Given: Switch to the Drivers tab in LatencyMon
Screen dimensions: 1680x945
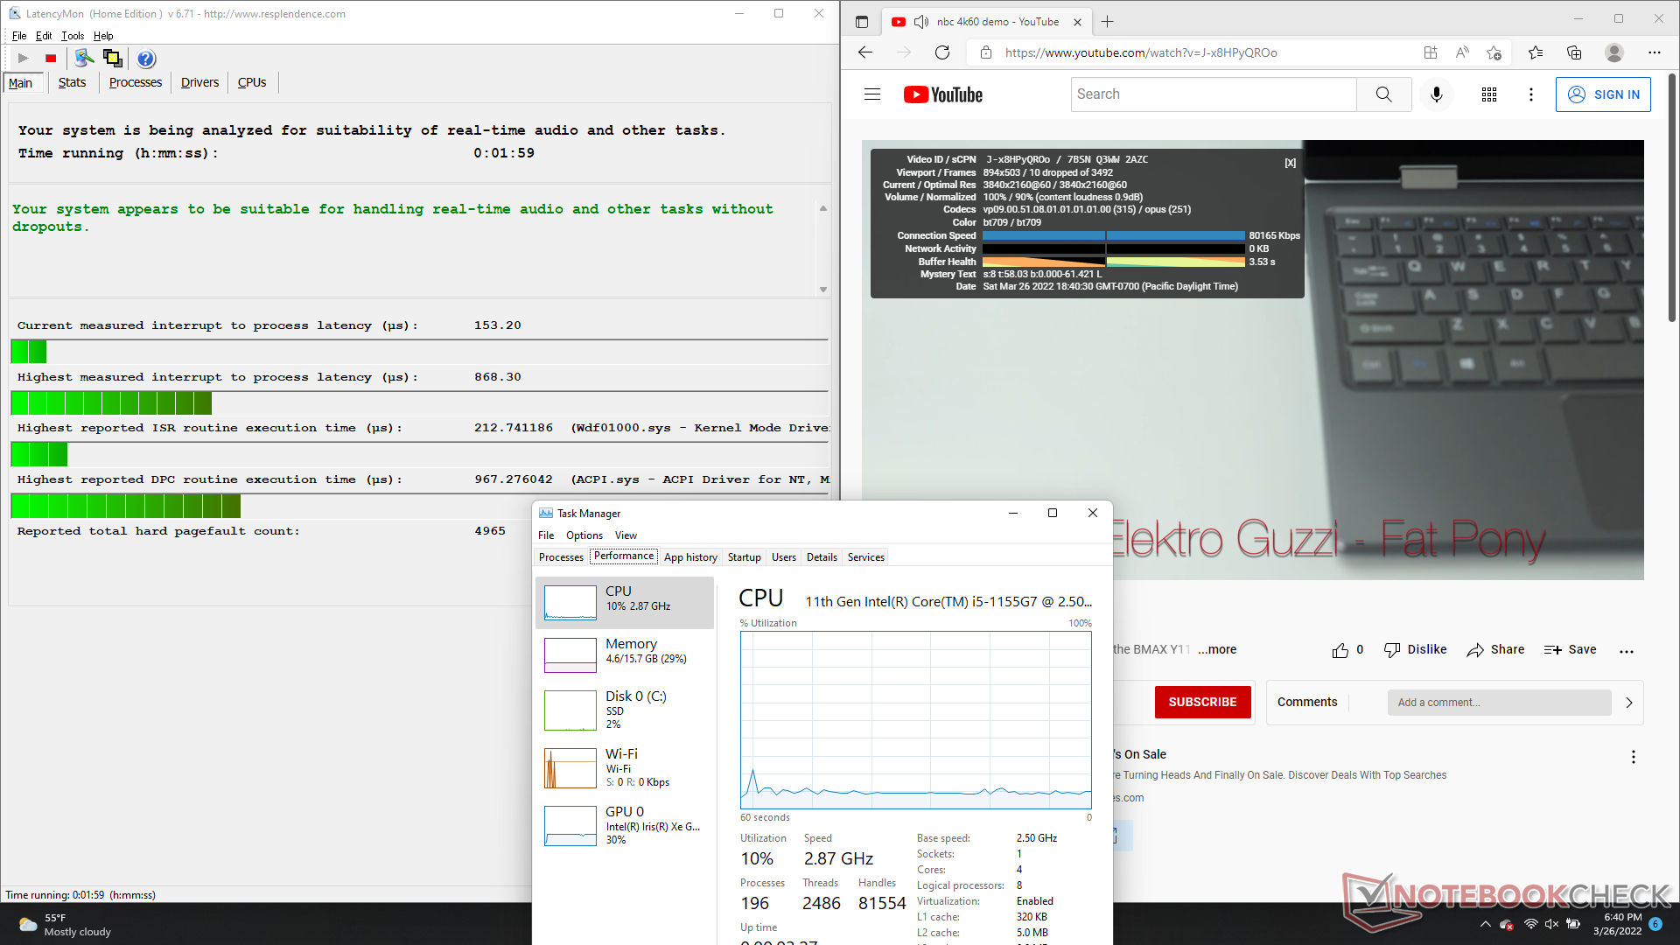Looking at the screenshot, I should click(199, 82).
